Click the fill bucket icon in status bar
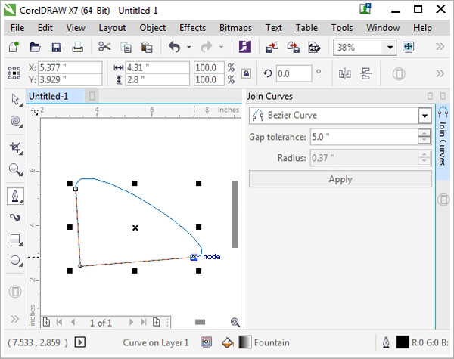This screenshot has height=359, width=454. point(228,342)
